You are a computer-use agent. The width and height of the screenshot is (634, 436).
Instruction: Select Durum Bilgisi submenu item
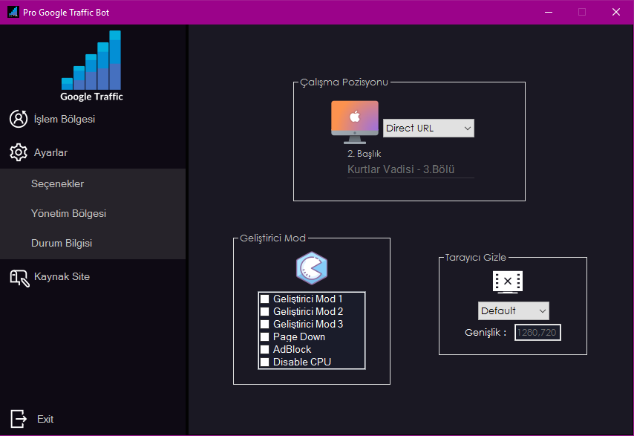coord(62,243)
